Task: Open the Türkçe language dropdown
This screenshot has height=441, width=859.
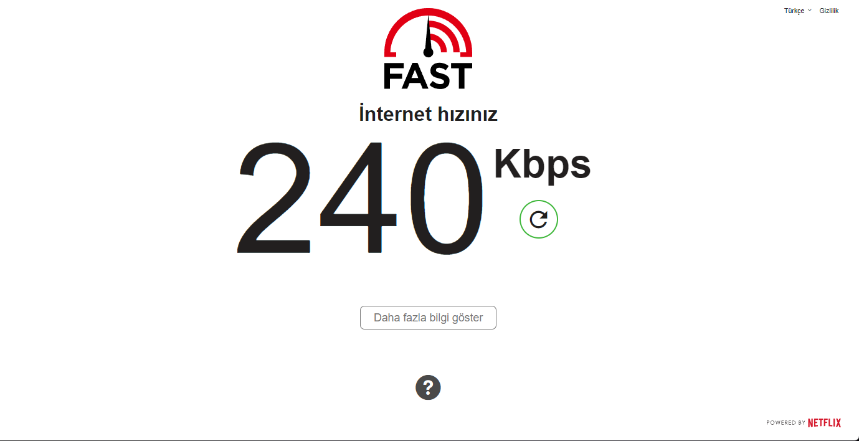Action: [797, 11]
